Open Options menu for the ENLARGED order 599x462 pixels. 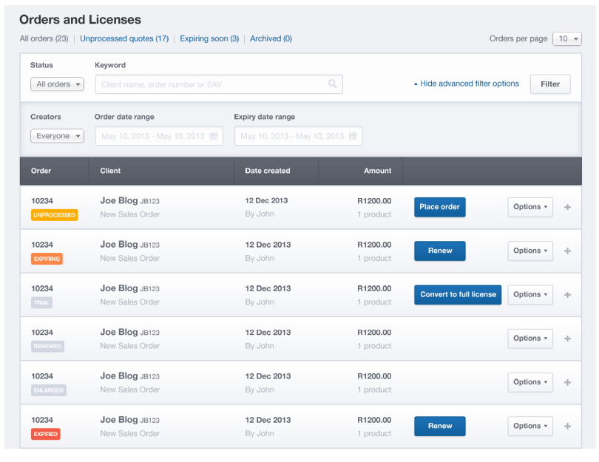530,382
